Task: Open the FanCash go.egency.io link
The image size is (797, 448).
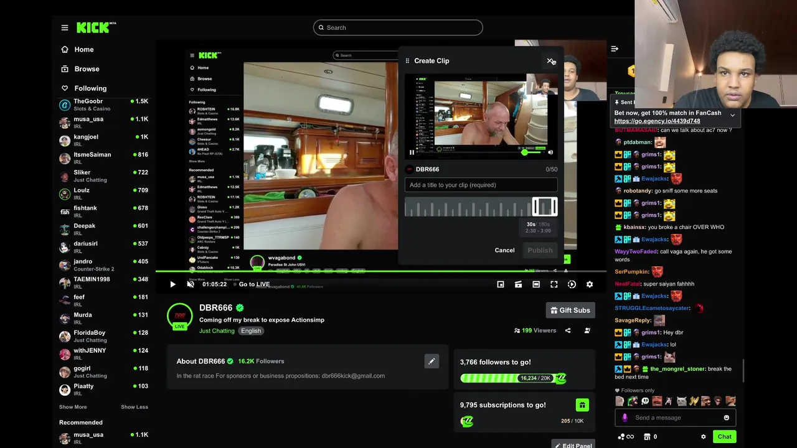Action: point(657,121)
